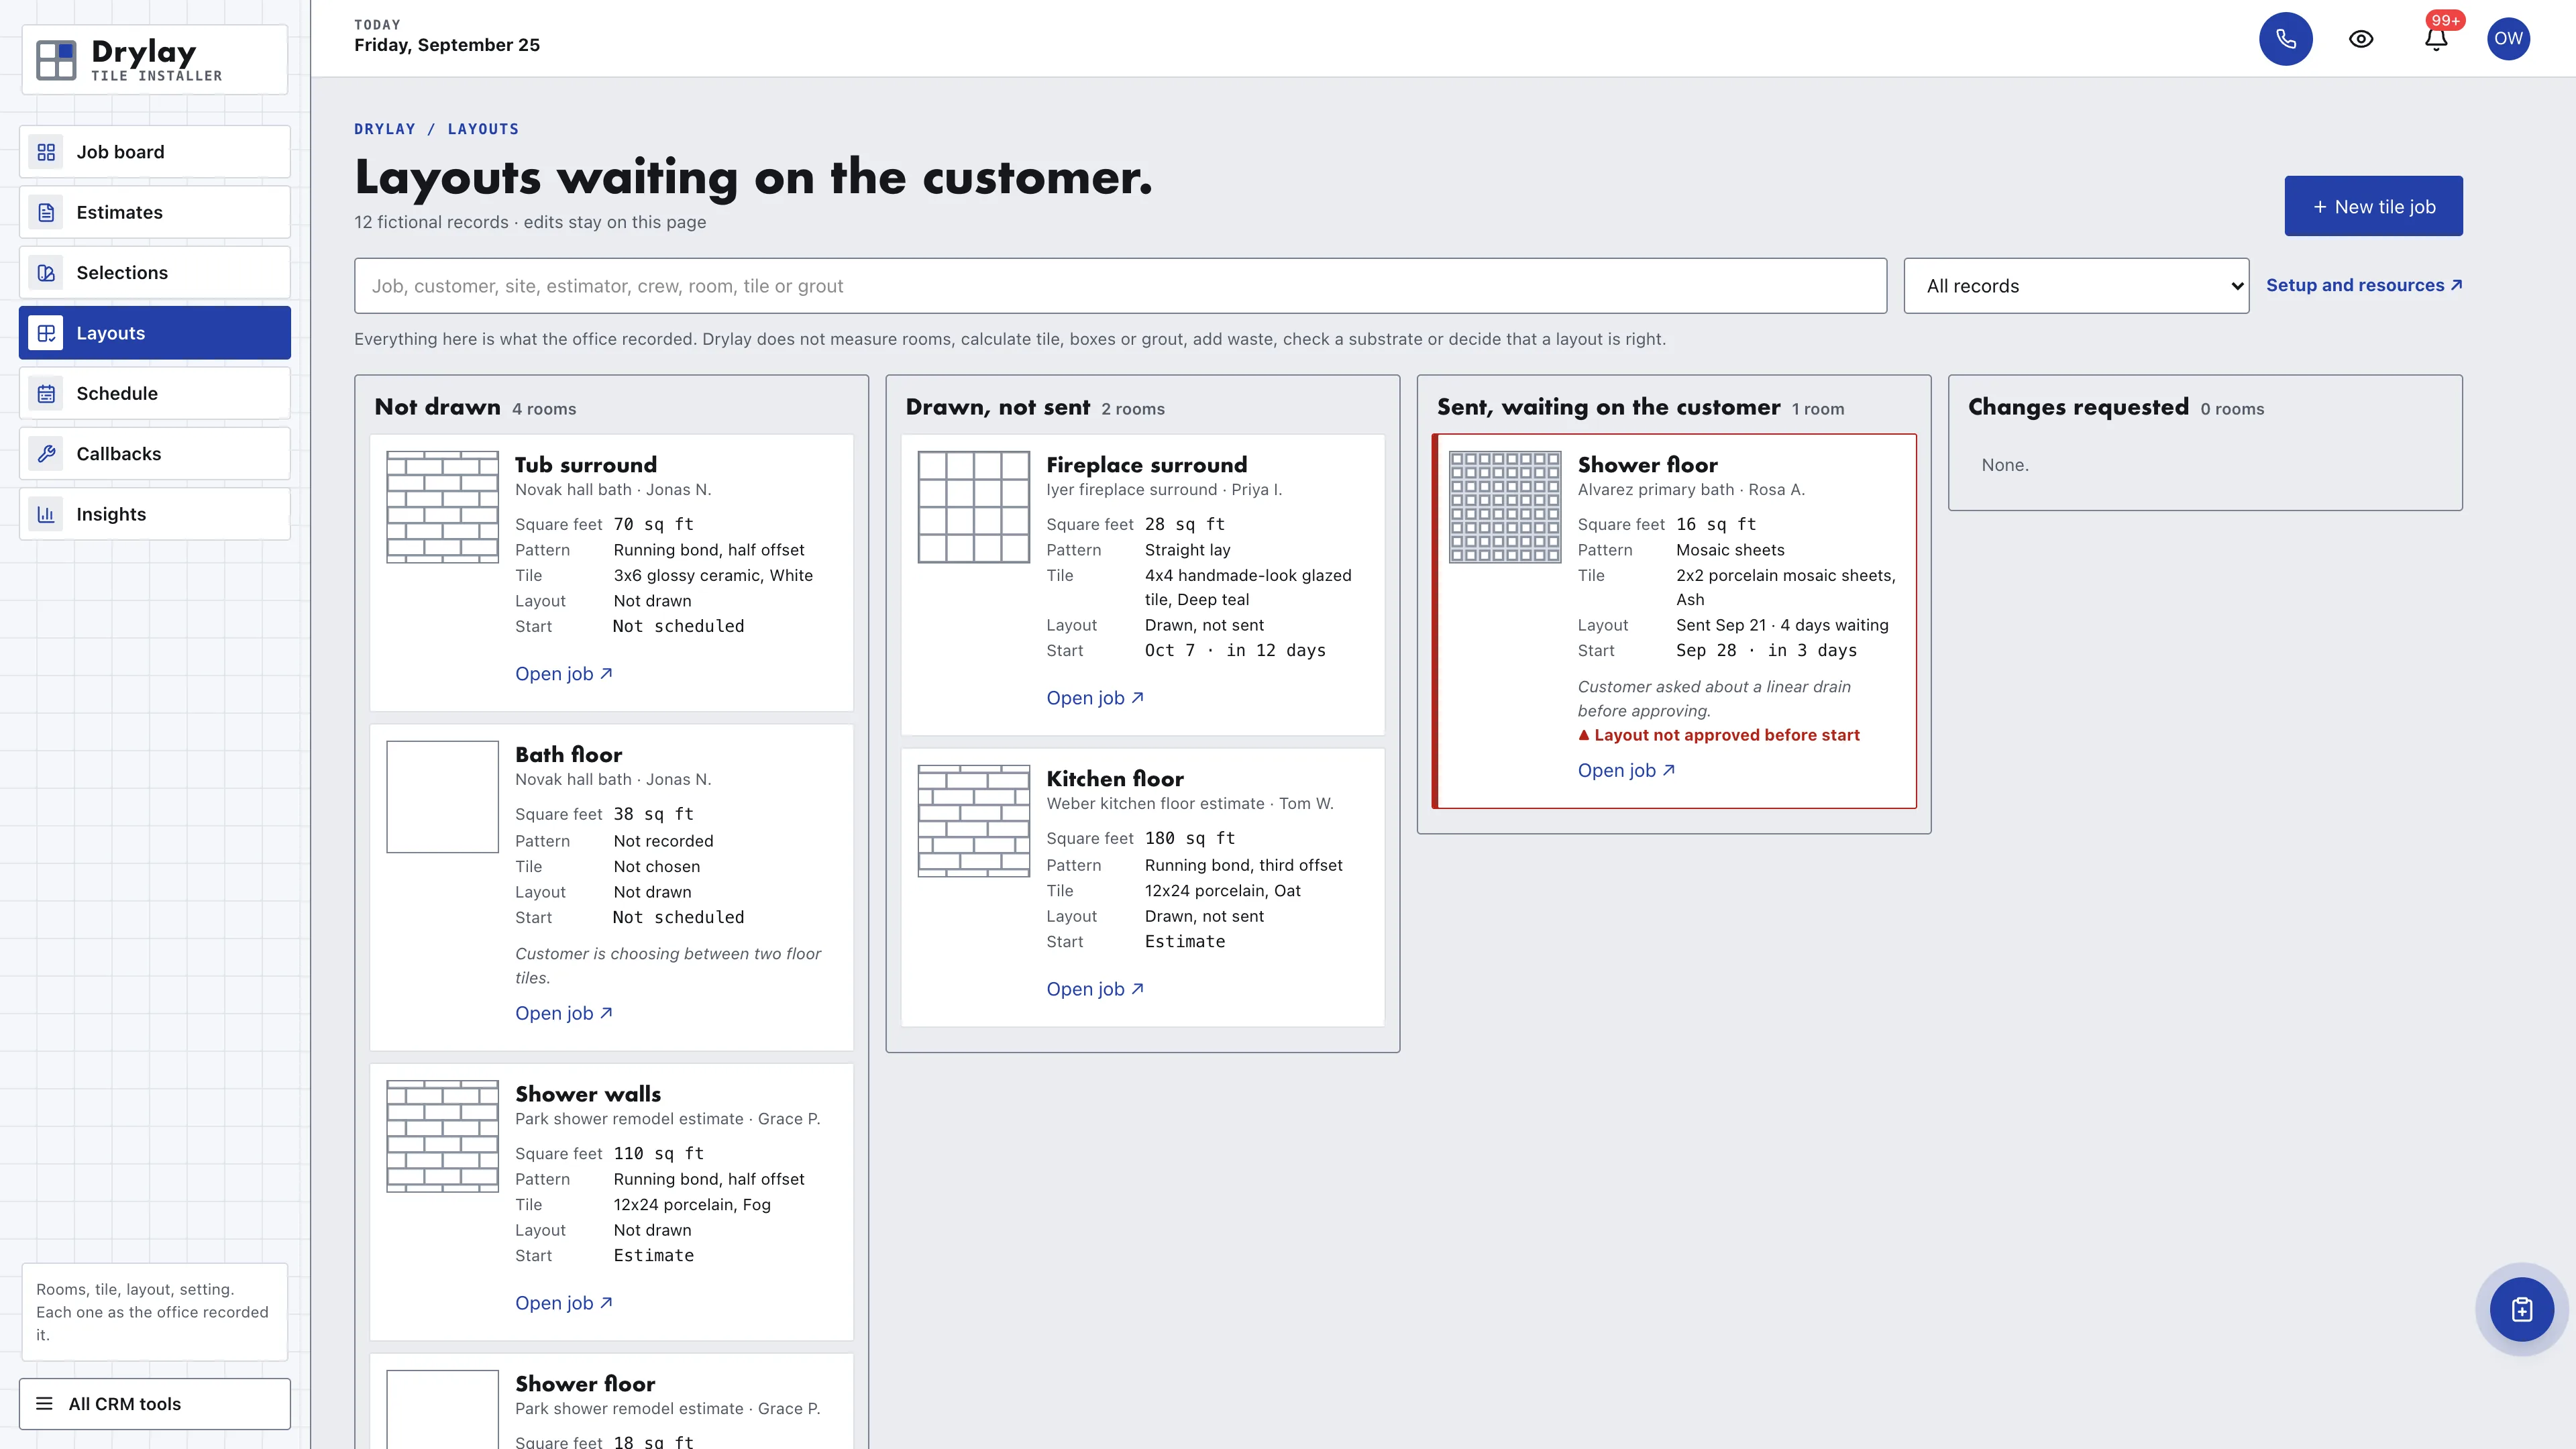The height and width of the screenshot is (1449, 2576).
Task: Focus the job and customer search field
Action: [x=1120, y=286]
